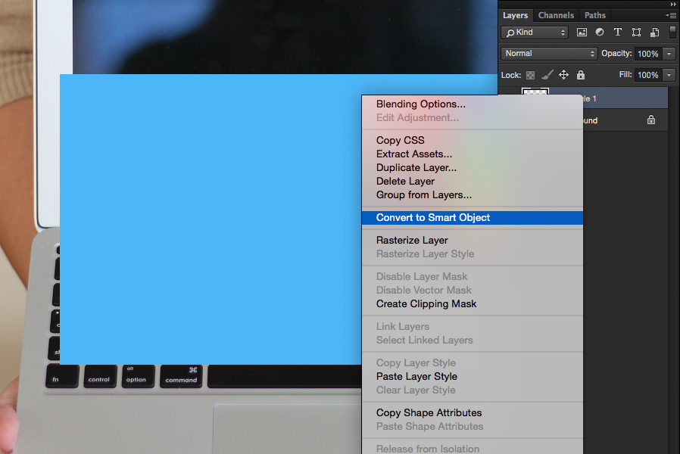Select Group from Layers menu entry
The height and width of the screenshot is (454, 680).
click(x=473, y=195)
